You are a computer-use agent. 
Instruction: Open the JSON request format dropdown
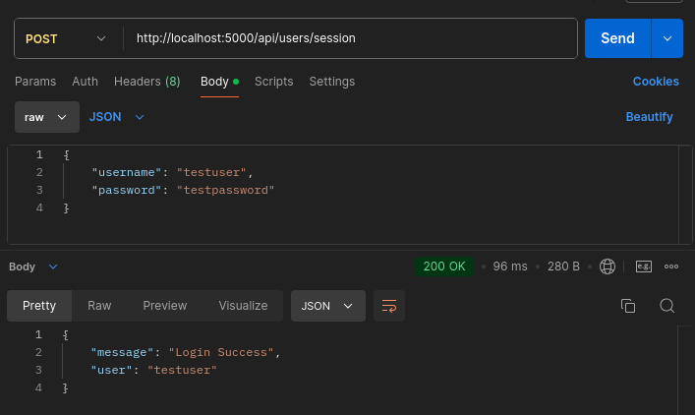(x=117, y=117)
